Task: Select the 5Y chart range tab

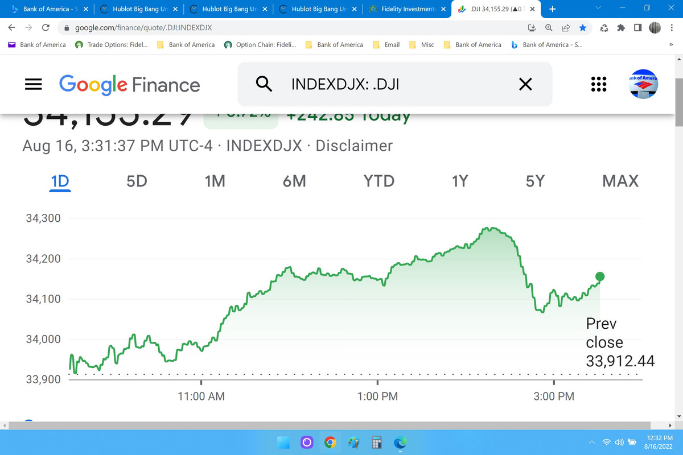Action: pos(535,181)
